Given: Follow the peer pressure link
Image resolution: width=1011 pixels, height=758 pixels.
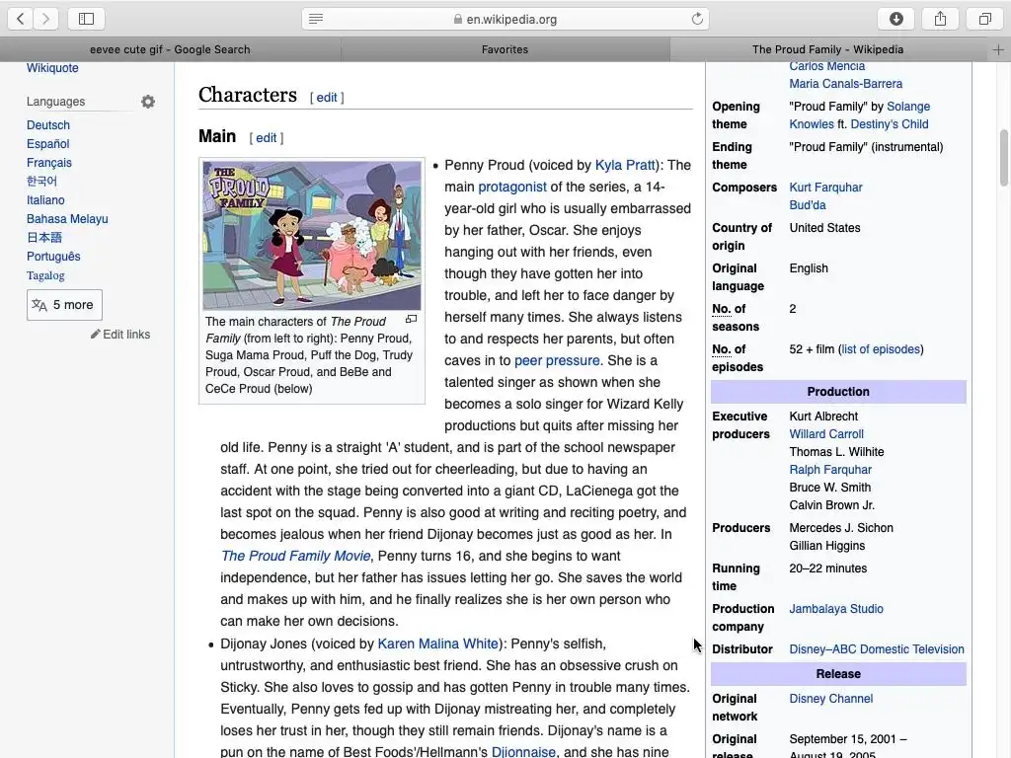Looking at the screenshot, I should (557, 360).
